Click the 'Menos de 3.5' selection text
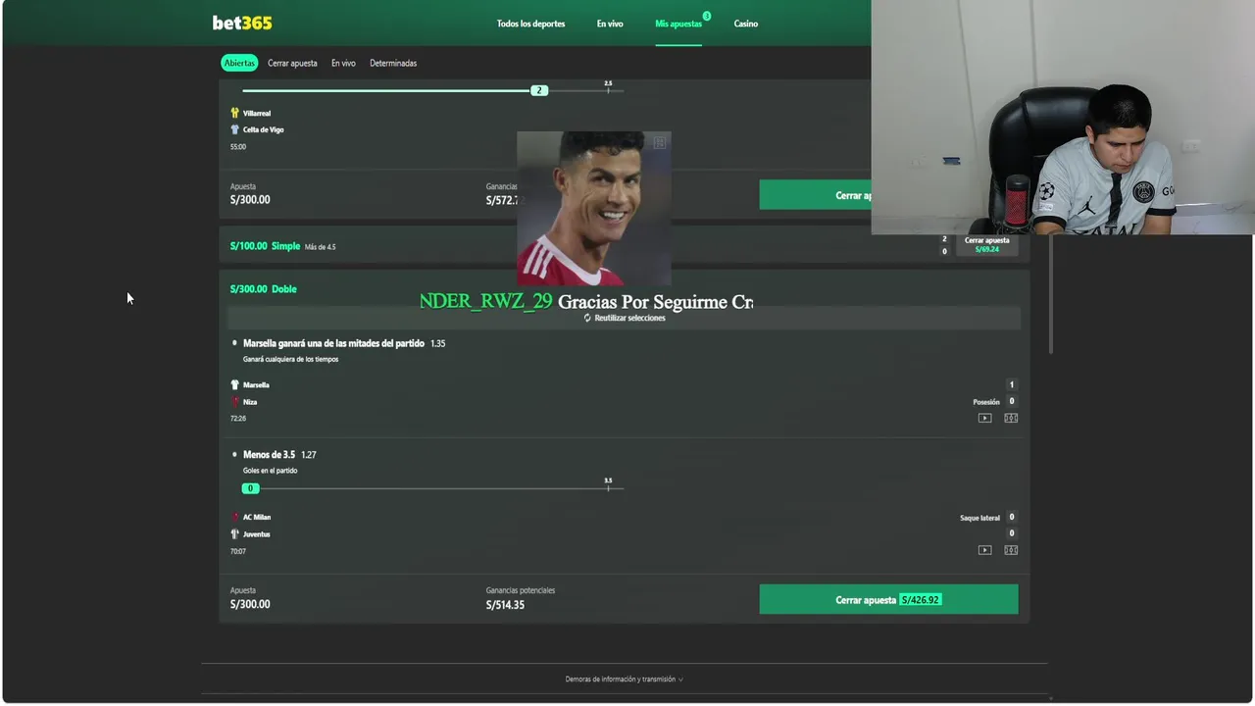This screenshot has height=706, width=1255. click(x=269, y=455)
